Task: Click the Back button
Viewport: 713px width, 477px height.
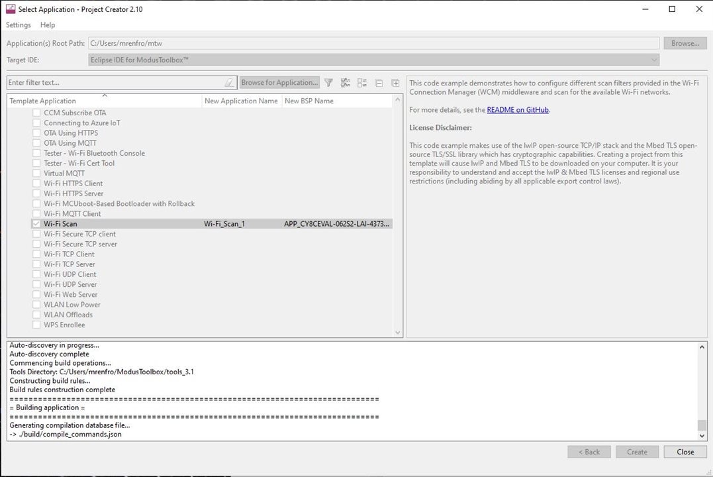Action: pyautogui.click(x=589, y=452)
